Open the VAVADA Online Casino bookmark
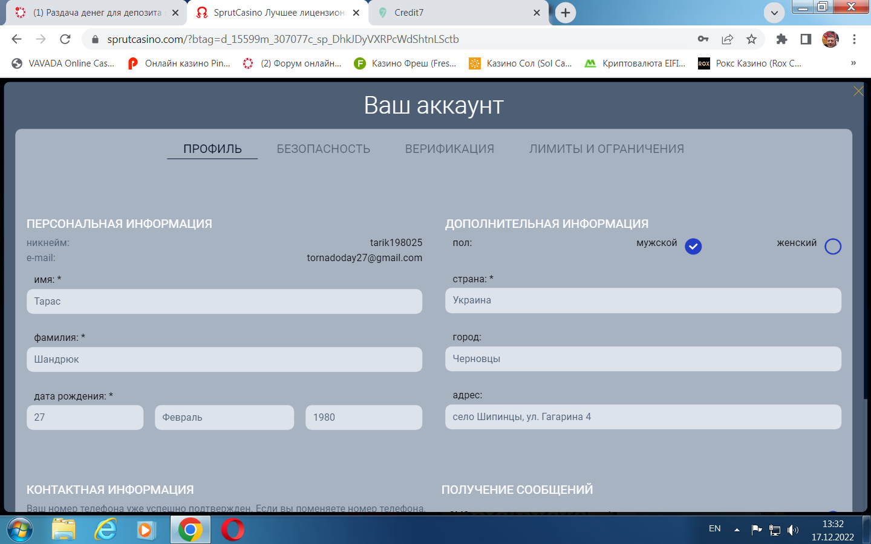871x544 pixels. click(64, 63)
